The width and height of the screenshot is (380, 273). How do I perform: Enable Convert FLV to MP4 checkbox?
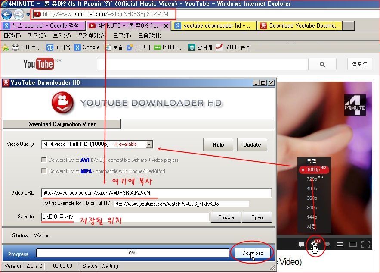point(44,171)
